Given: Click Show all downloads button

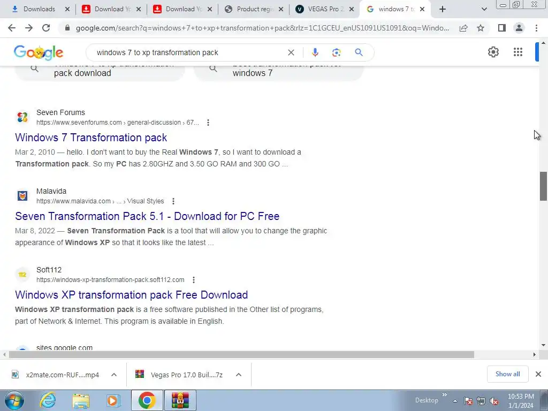Looking at the screenshot, I should 507,374.
